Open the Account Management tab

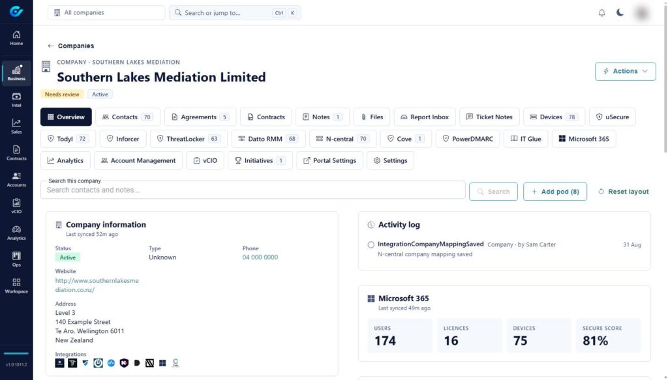coord(138,160)
